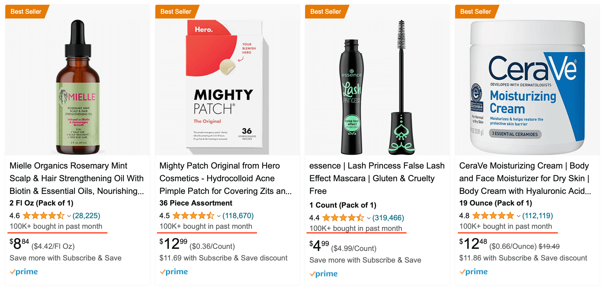Open CeraVe Moisturizing Cream title link
The width and height of the screenshot is (606, 289).
[x=525, y=178]
